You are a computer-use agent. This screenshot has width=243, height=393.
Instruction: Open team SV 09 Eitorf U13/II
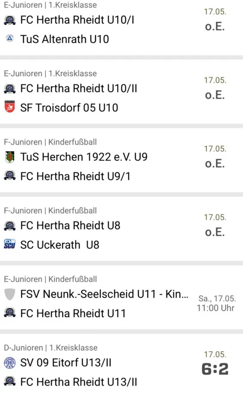pyautogui.click(x=66, y=362)
